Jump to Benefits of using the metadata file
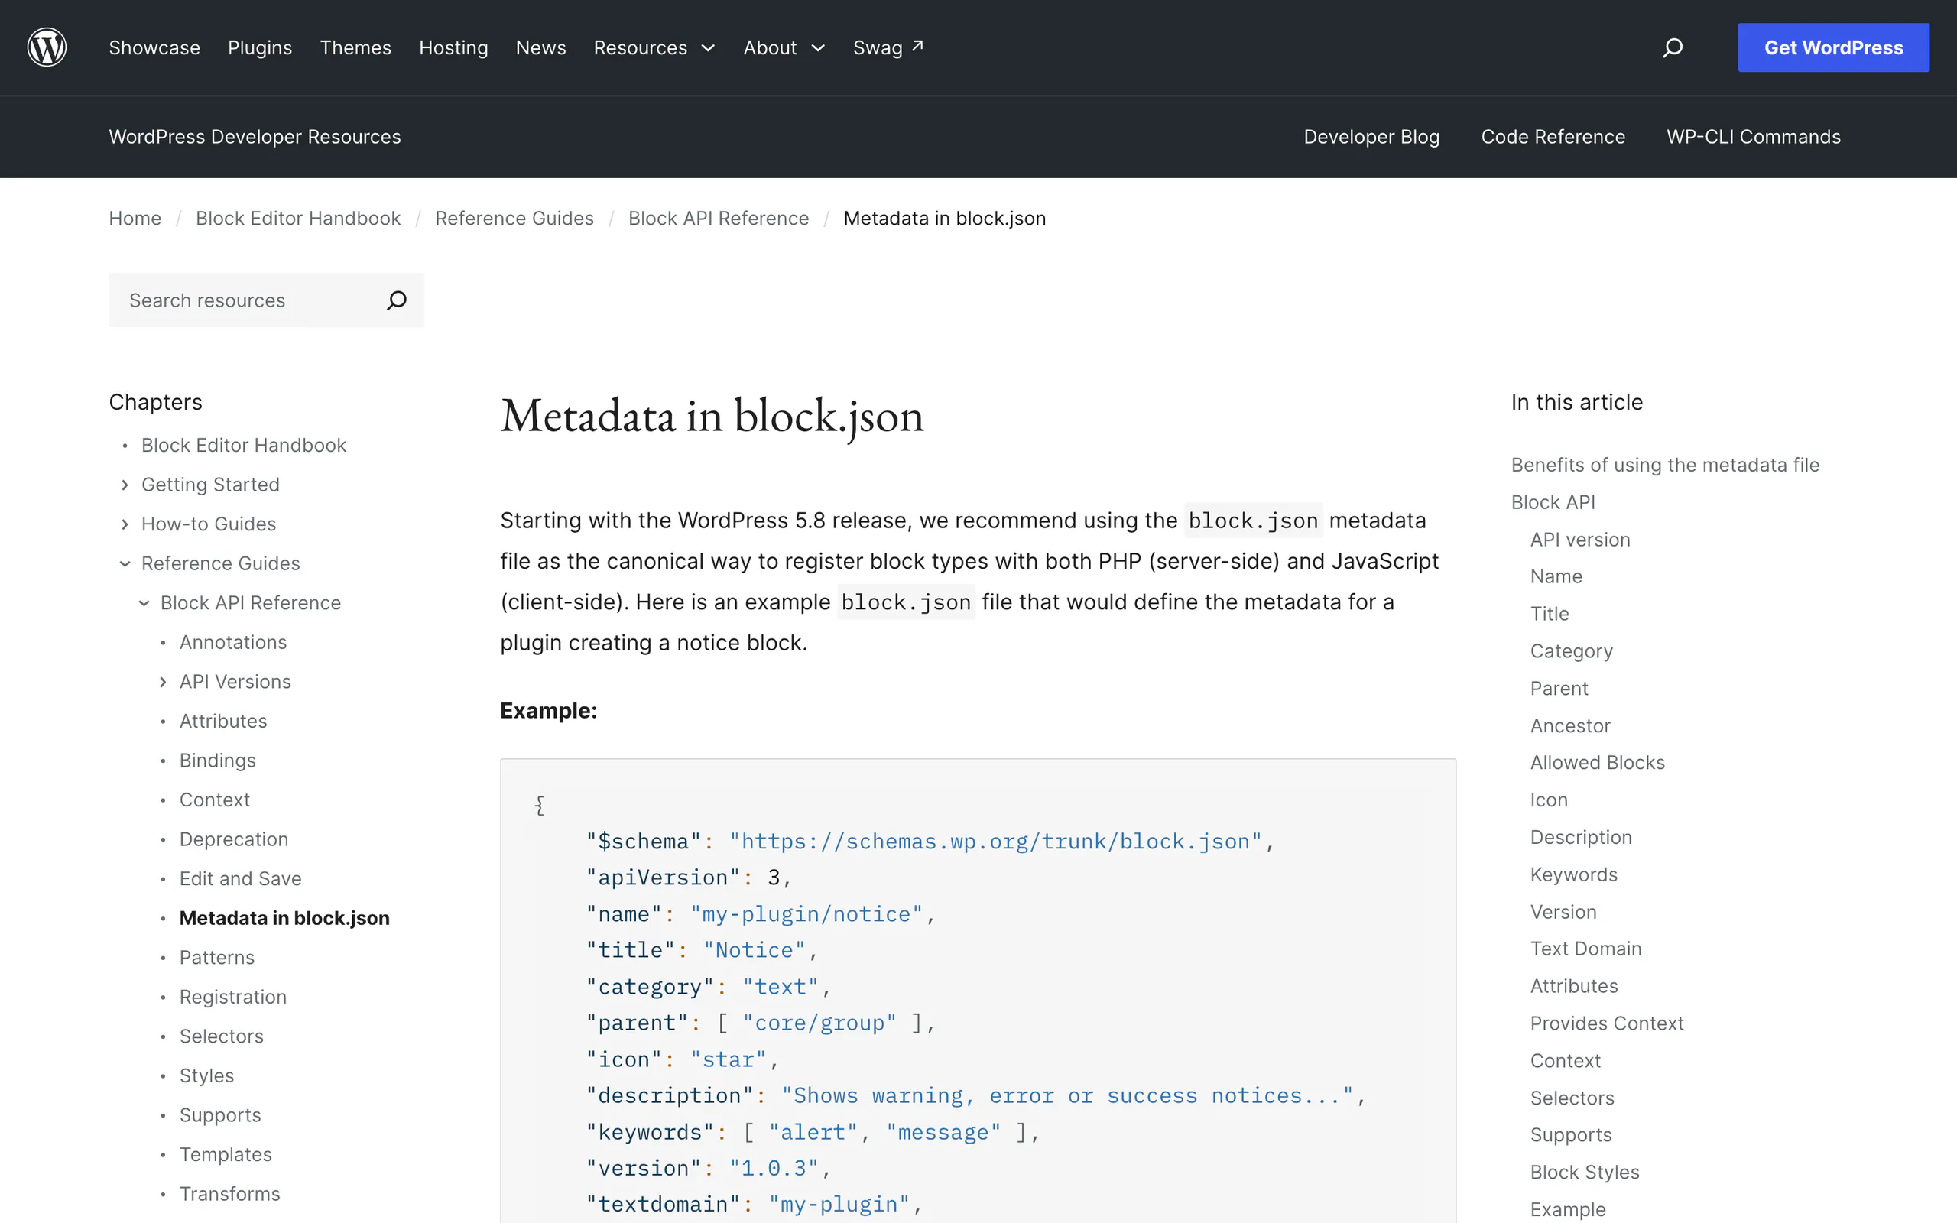 pyautogui.click(x=1665, y=465)
